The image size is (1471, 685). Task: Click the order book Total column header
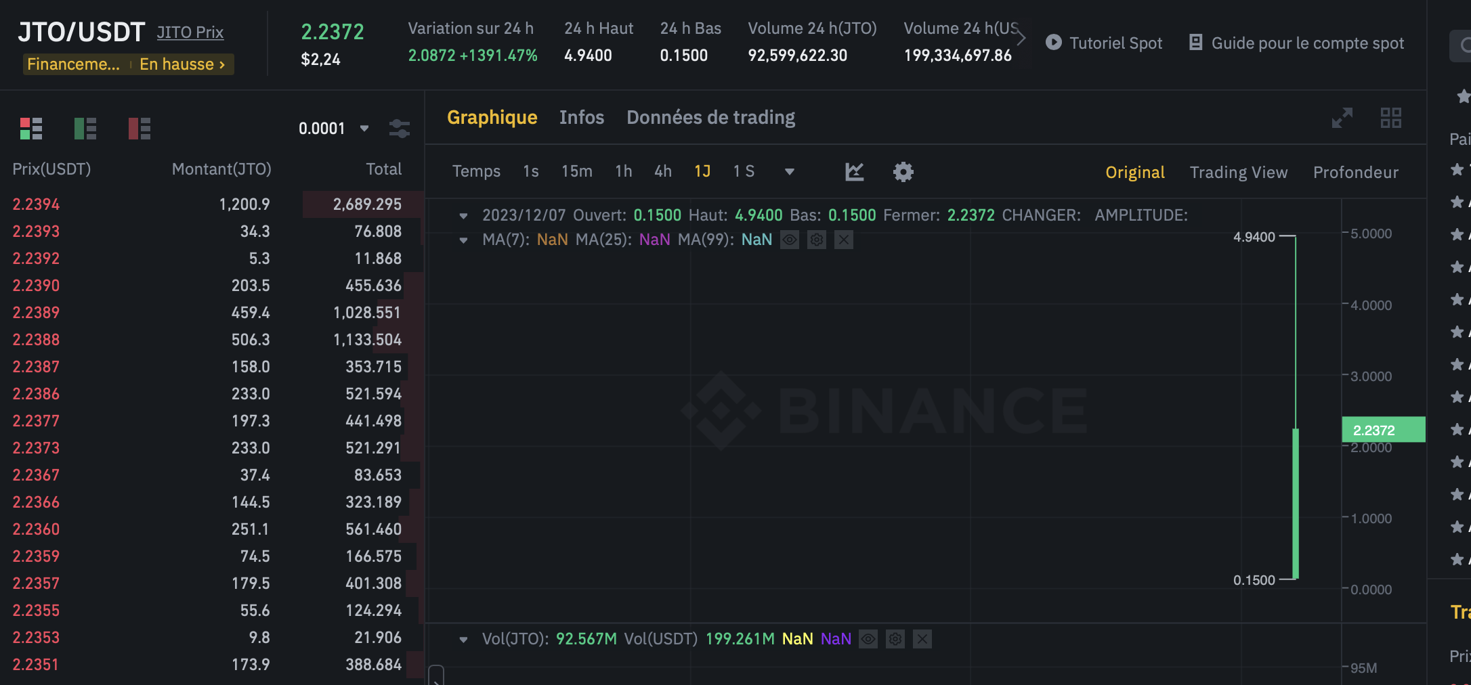click(x=384, y=169)
